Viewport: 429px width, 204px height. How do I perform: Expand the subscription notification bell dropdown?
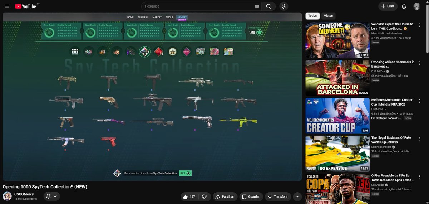51,196
